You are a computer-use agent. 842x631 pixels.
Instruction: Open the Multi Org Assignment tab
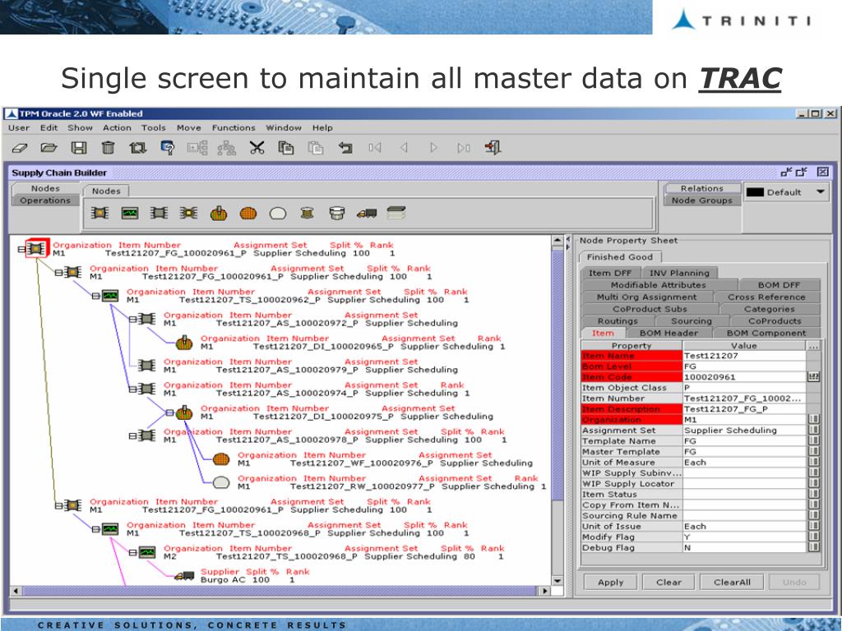coord(646,297)
